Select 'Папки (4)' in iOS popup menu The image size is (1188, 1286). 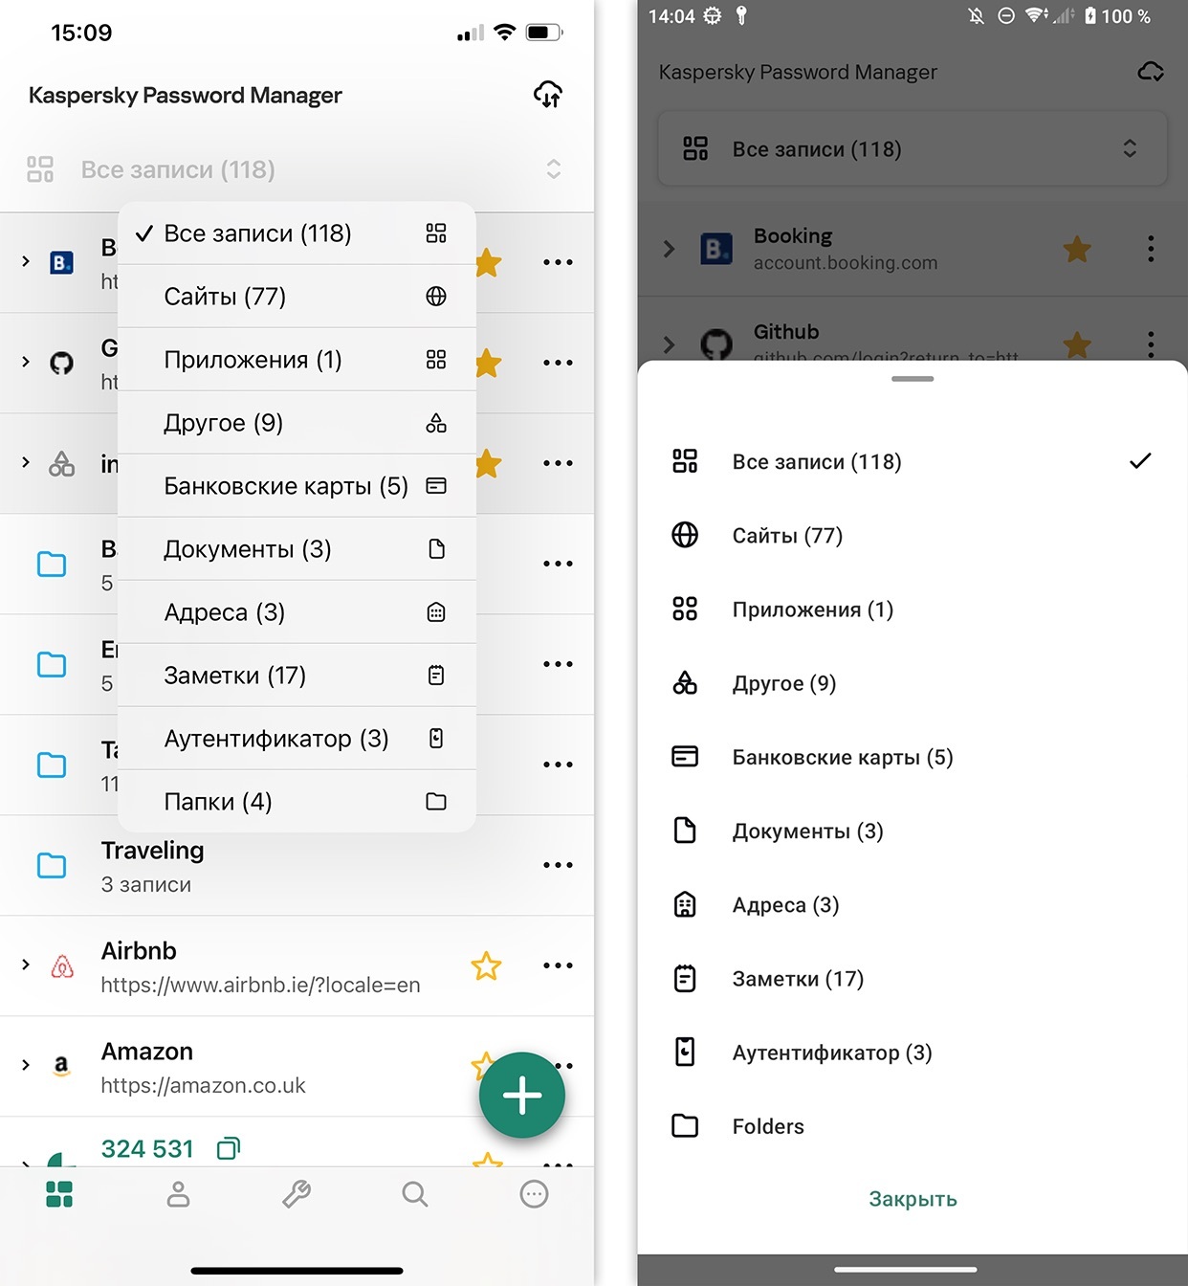(297, 802)
